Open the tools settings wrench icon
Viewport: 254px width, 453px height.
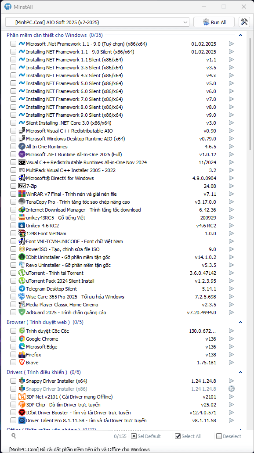click(244, 22)
